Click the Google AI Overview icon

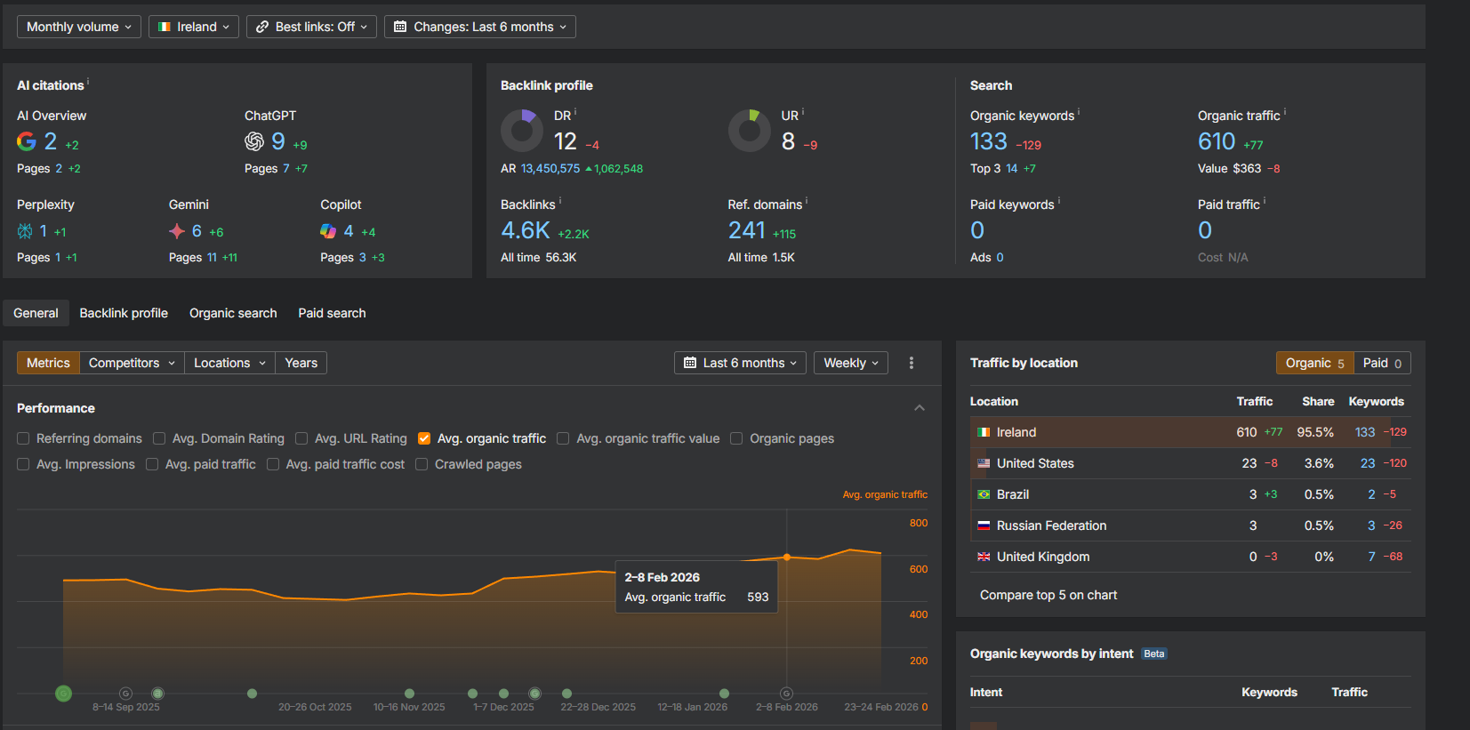click(x=27, y=141)
